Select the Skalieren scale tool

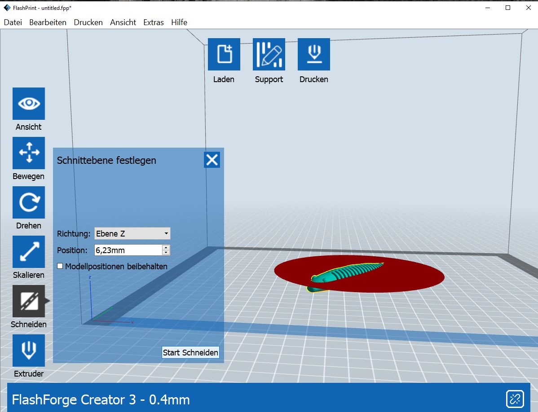(29, 252)
